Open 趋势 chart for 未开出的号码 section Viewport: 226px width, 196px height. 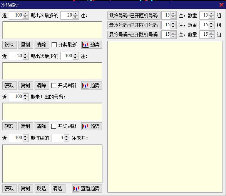[x=92, y=126]
